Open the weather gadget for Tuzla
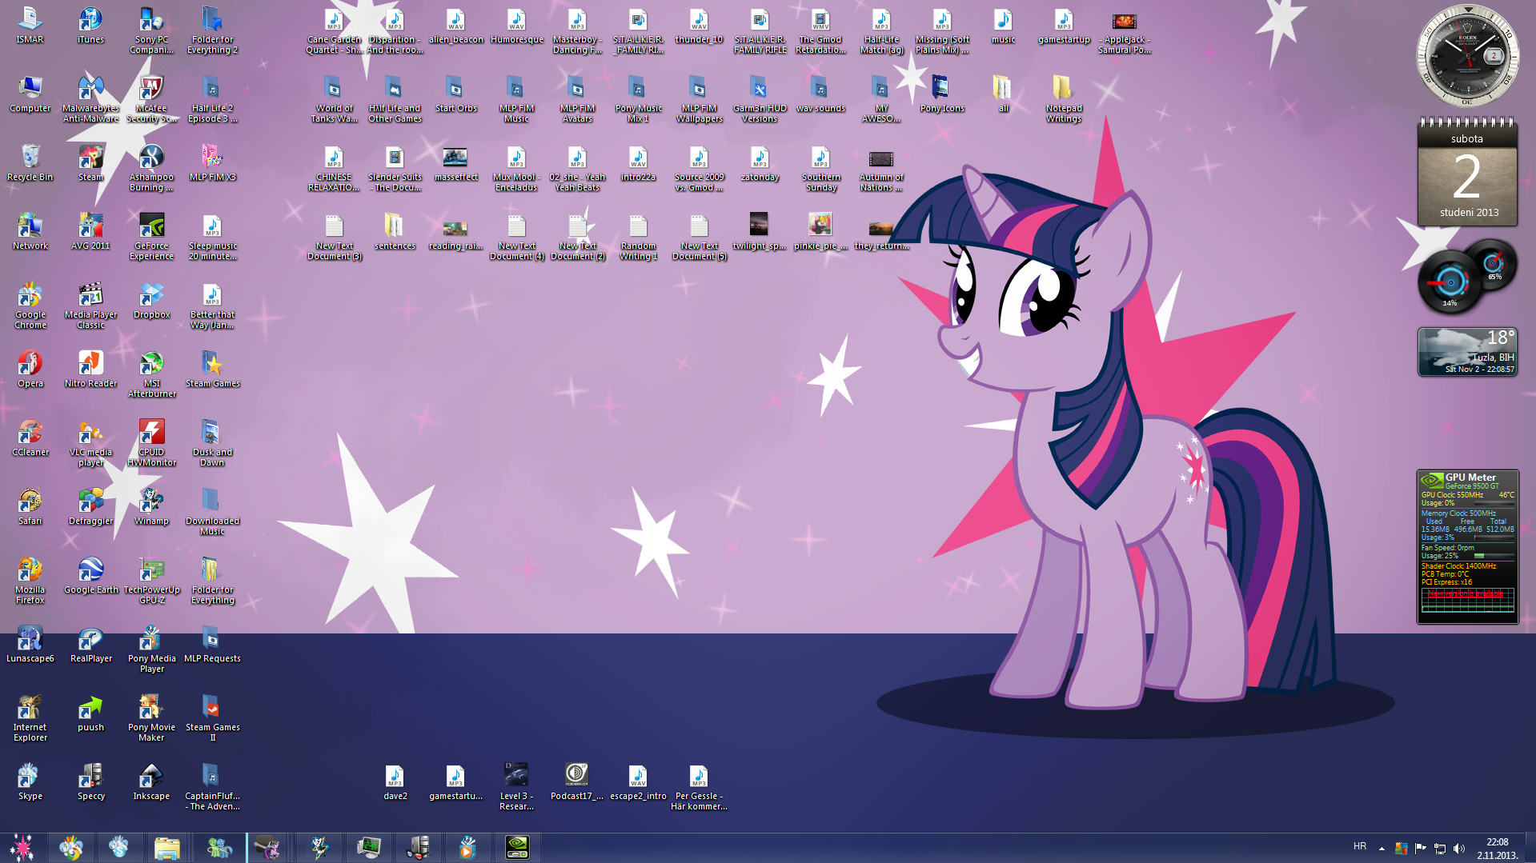The image size is (1536, 863). click(x=1467, y=351)
